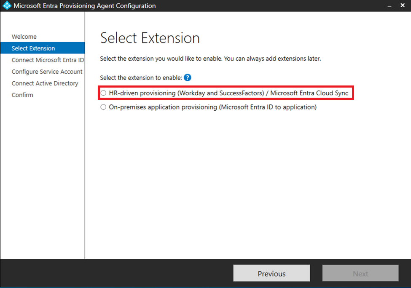Click the large Select Extension page heading
Screen dimensions: 411x288
click(x=150, y=38)
